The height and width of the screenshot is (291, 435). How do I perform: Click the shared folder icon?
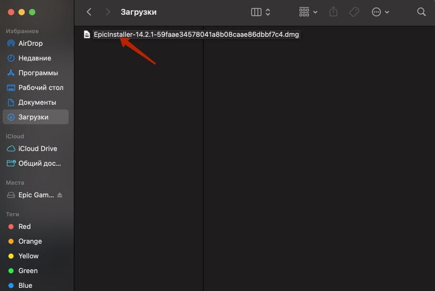point(11,163)
